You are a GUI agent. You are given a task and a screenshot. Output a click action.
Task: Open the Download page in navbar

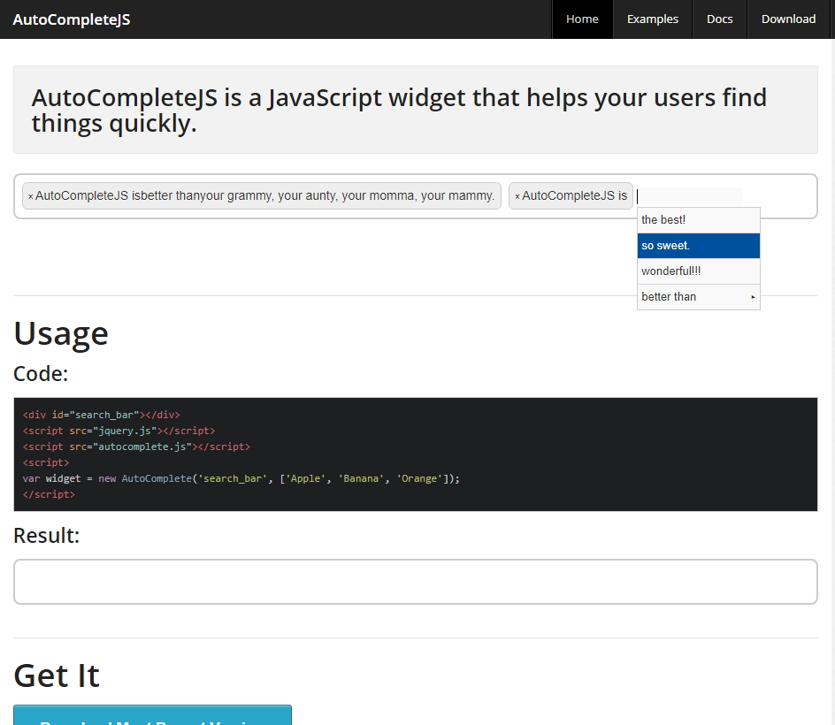pyautogui.click(x=788, y=19)
